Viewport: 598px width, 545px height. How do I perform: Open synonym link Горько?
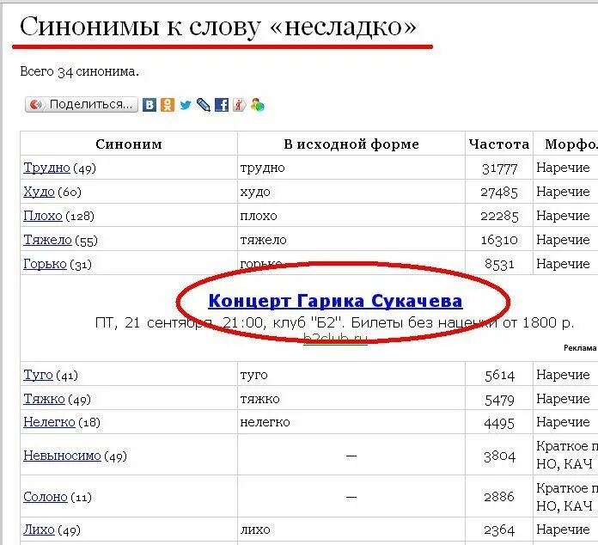(45, 264)
